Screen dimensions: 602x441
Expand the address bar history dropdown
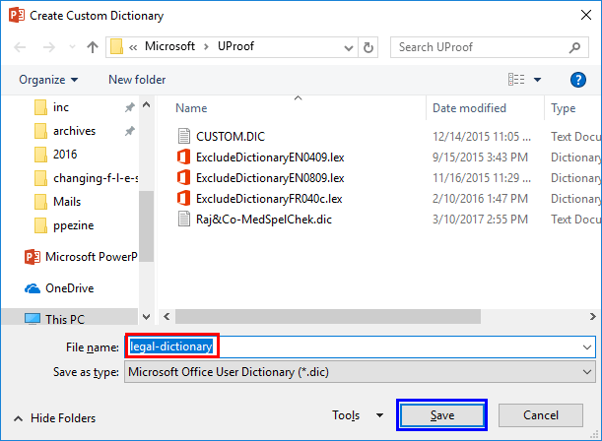[349, 48]
